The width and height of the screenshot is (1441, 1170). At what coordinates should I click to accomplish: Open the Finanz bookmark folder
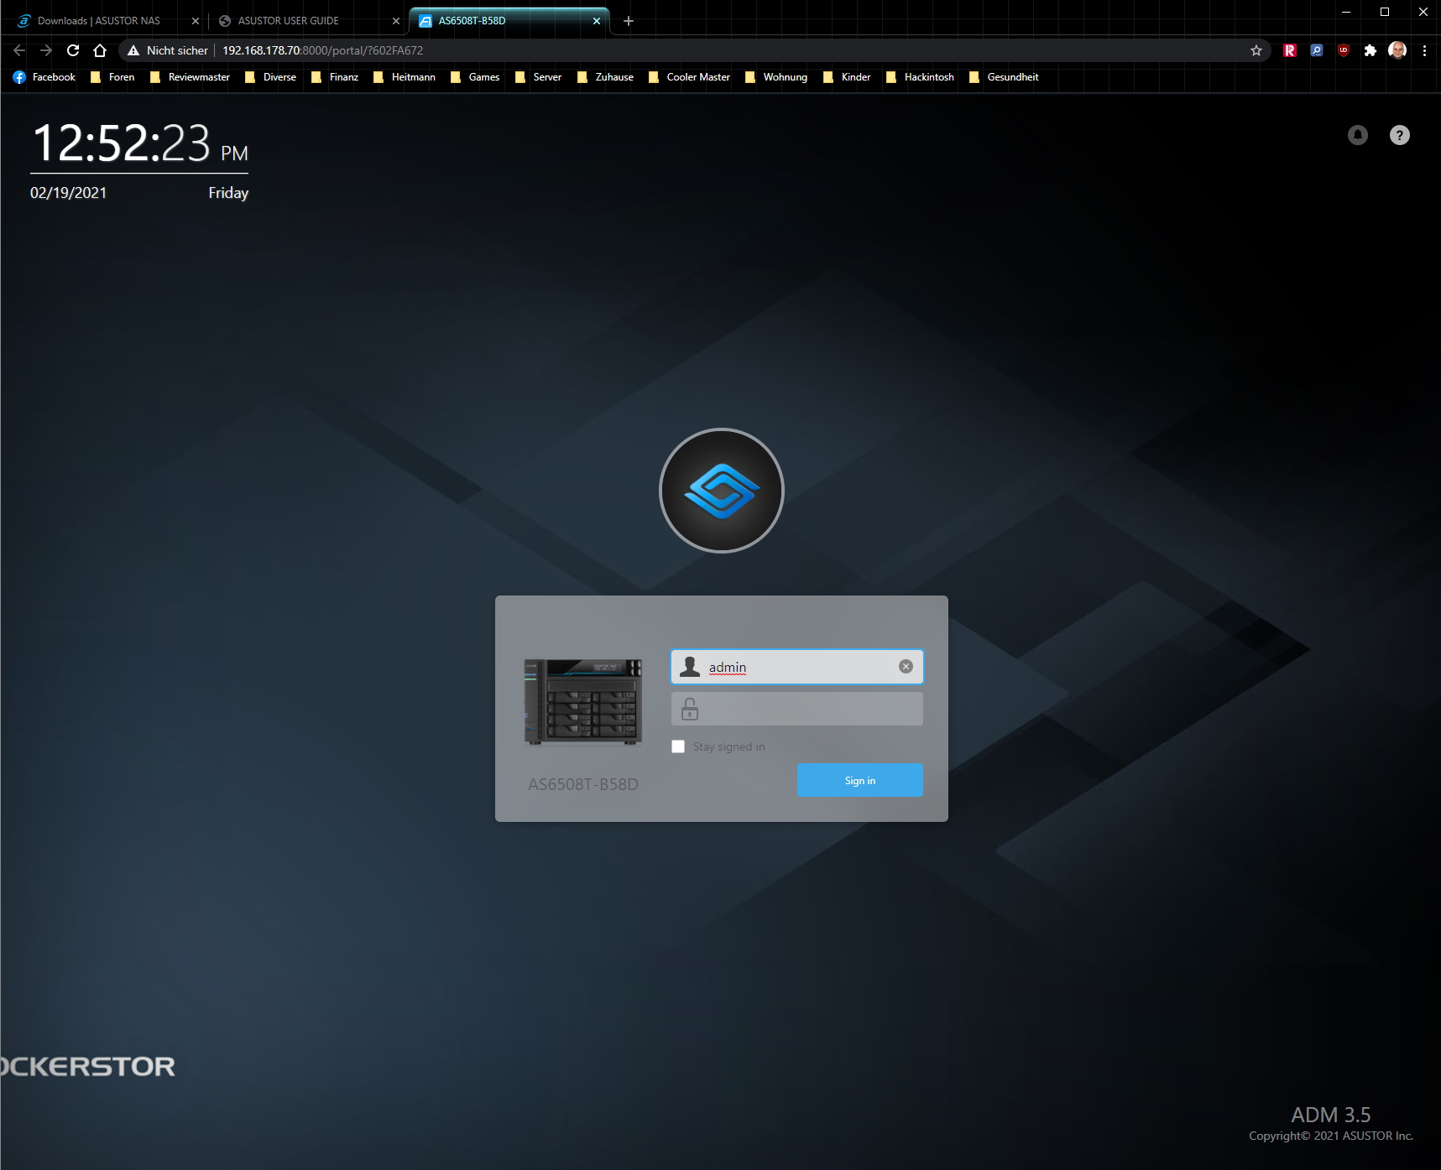click(335, 77)
